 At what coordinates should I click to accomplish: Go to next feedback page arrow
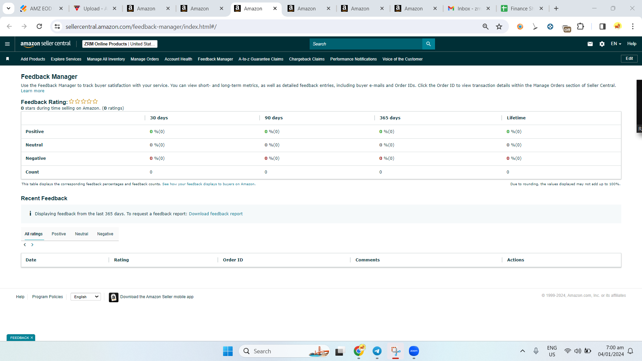point(32,245)
